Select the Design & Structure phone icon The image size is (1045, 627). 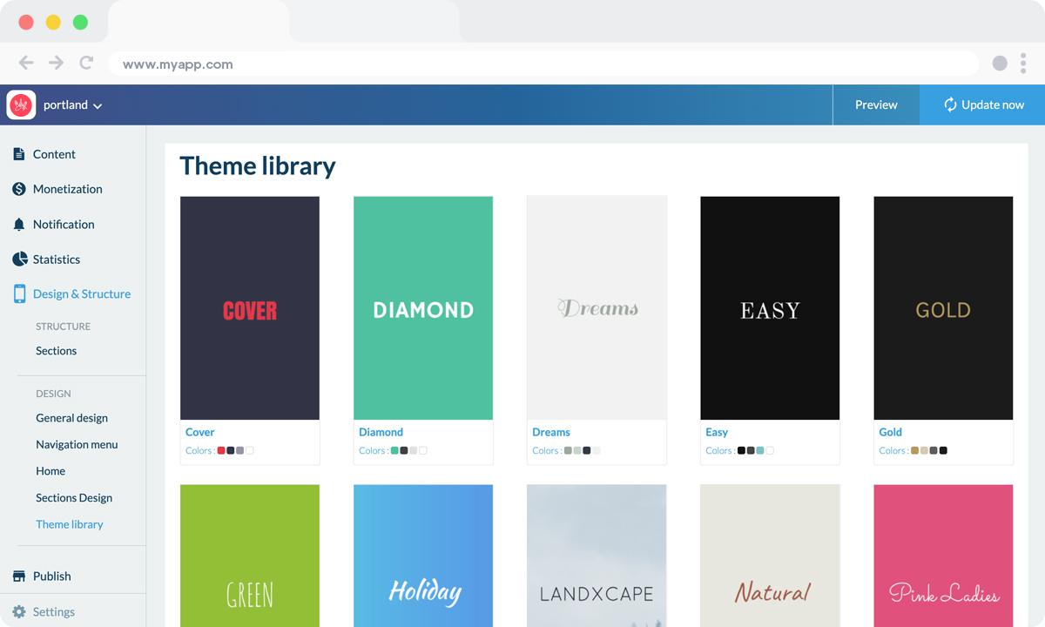click(x=19, y=293)
